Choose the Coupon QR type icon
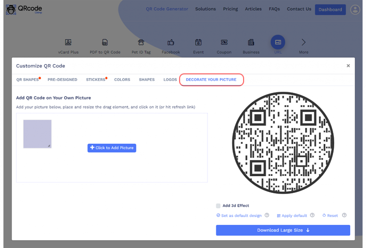The width and height of the screenshot is (366, 248). pyautogui.click(x=224, y=42)
